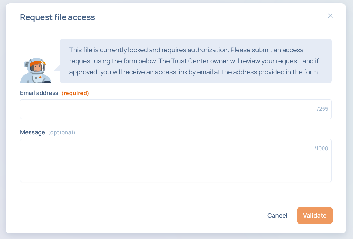Click the "Email address" field label
Screen dimensions: 353x239
click(x=39, y=93)
